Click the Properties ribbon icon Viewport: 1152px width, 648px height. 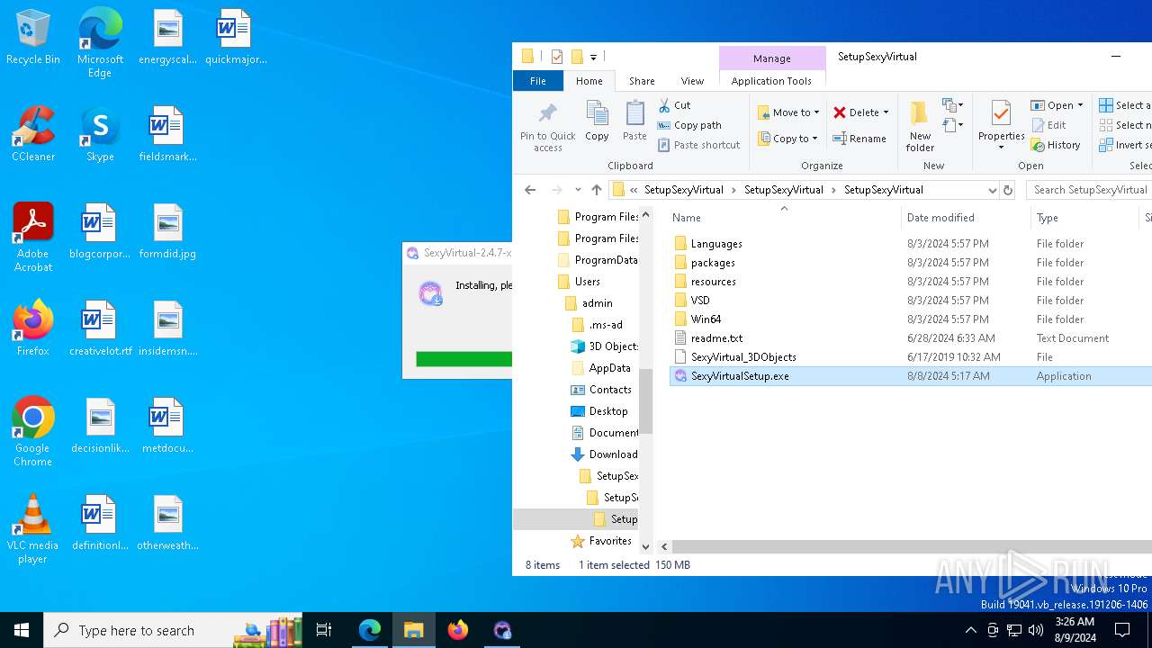click(1001, 124)
